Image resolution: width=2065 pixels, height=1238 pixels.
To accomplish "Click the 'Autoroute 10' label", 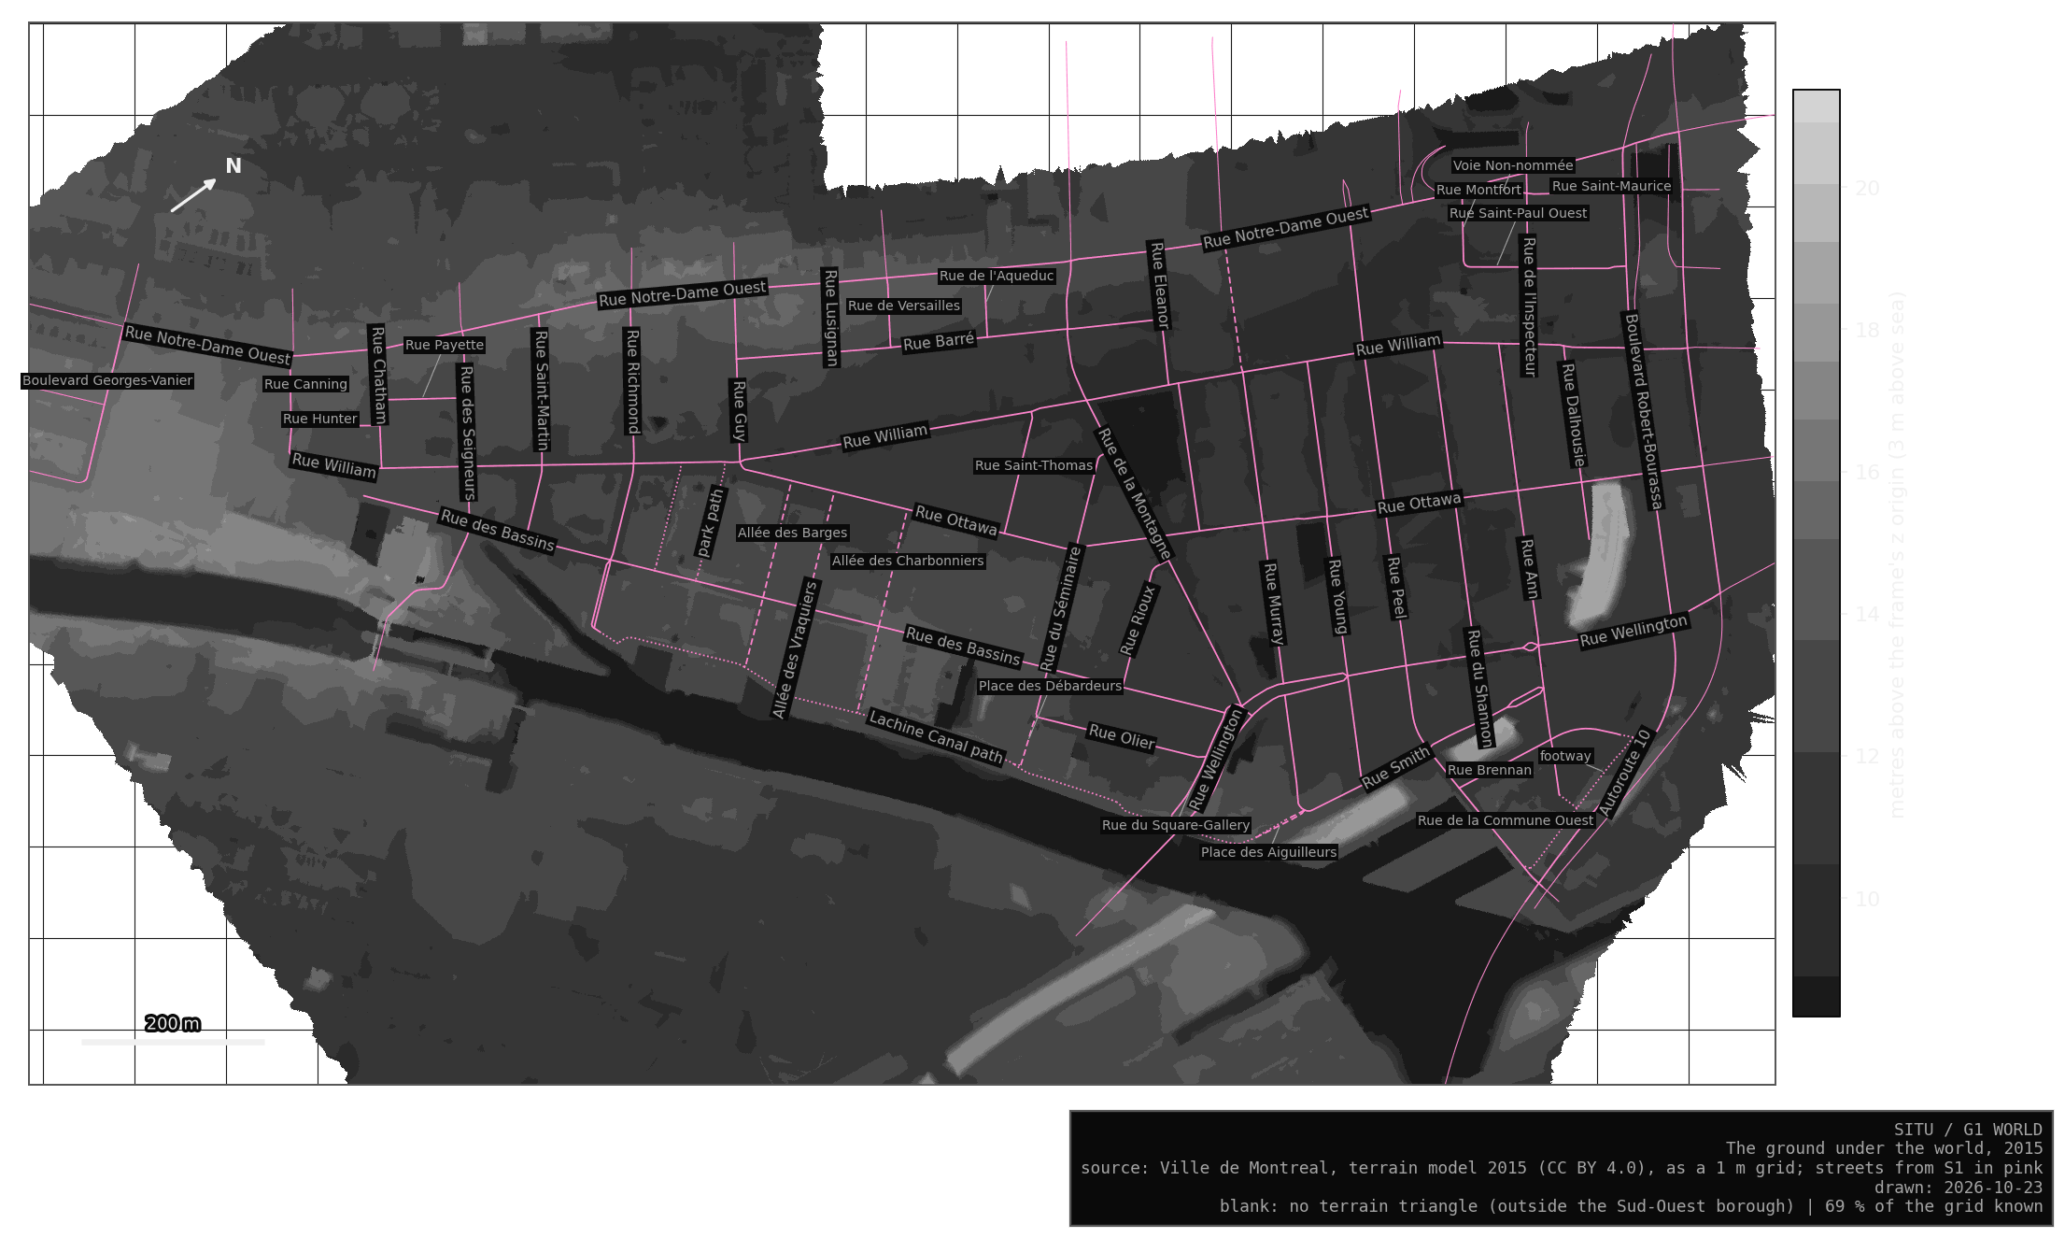I will click(1626, 773).
